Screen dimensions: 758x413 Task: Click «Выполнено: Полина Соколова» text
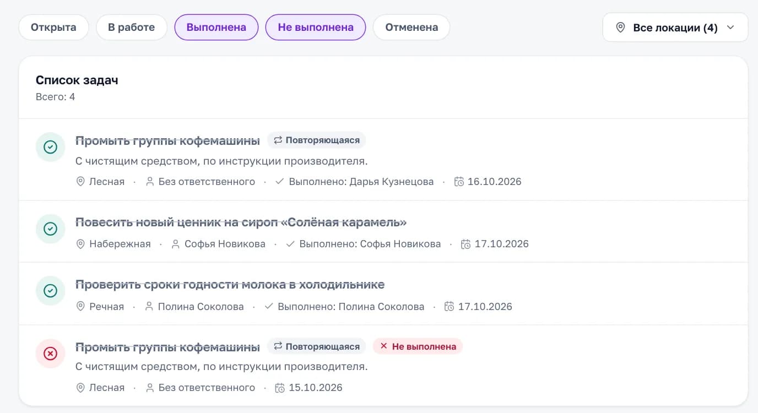[x=351, y=307]
